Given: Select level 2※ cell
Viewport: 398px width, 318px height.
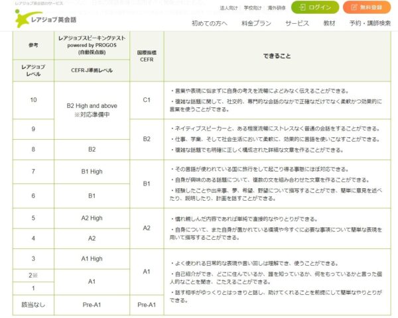Looking at the screenshot, I should tap(33, 276).
